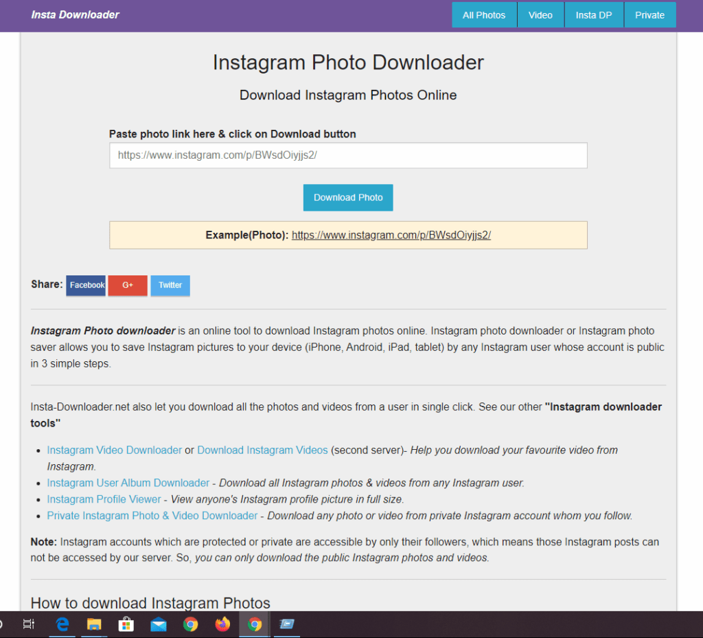Viewport: 703px width, 638px height.
Task: Open the Video tab
Action: [540, 15]
